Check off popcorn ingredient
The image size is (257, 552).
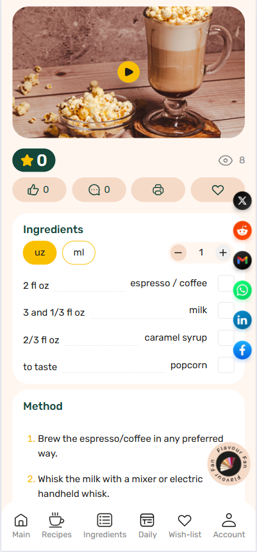[x=226, y=365]
